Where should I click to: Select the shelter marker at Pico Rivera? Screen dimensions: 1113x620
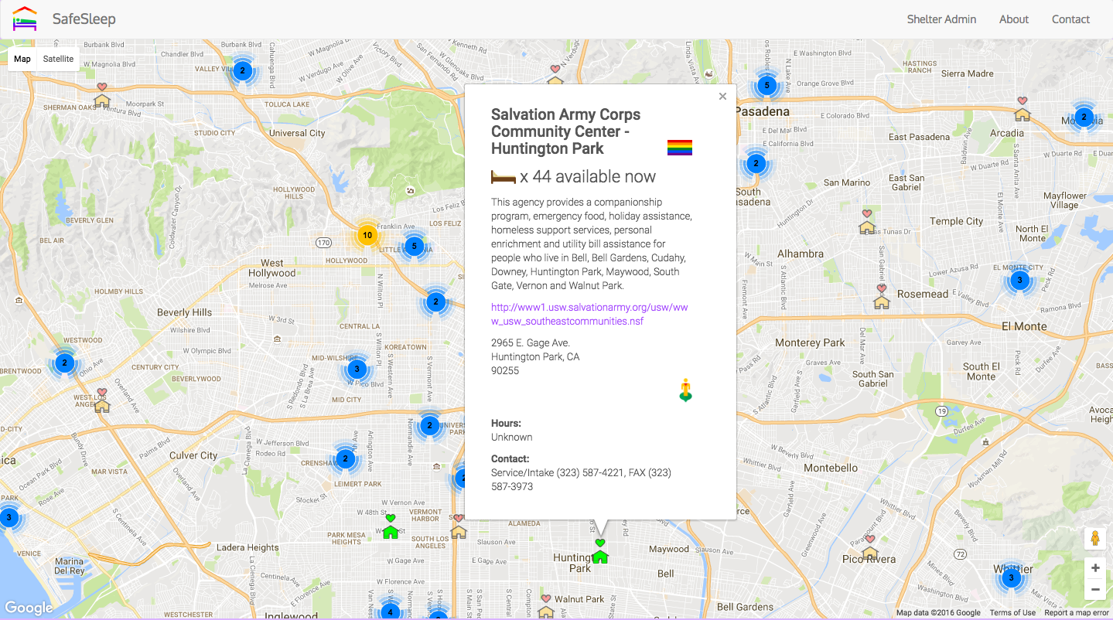870,547
